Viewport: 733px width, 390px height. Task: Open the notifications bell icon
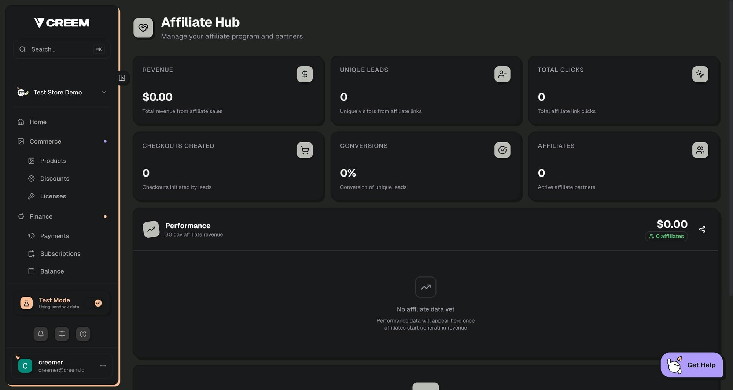[x=40, y=334]
